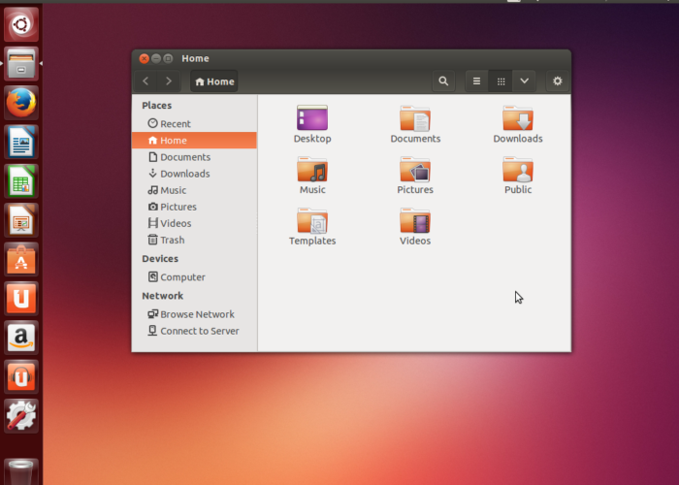
Task: Launch Firefox from the launcher
Action: (21, 102)
